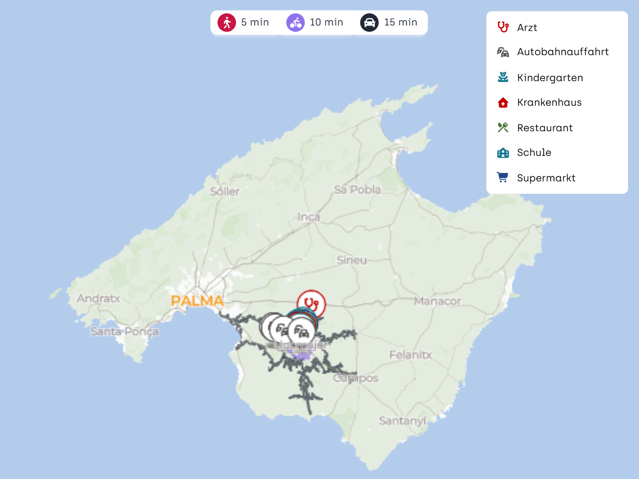Viewport: 639px width, 479px height.
Task: Click the car 15 min icon
Action: (x=369, y=22)
